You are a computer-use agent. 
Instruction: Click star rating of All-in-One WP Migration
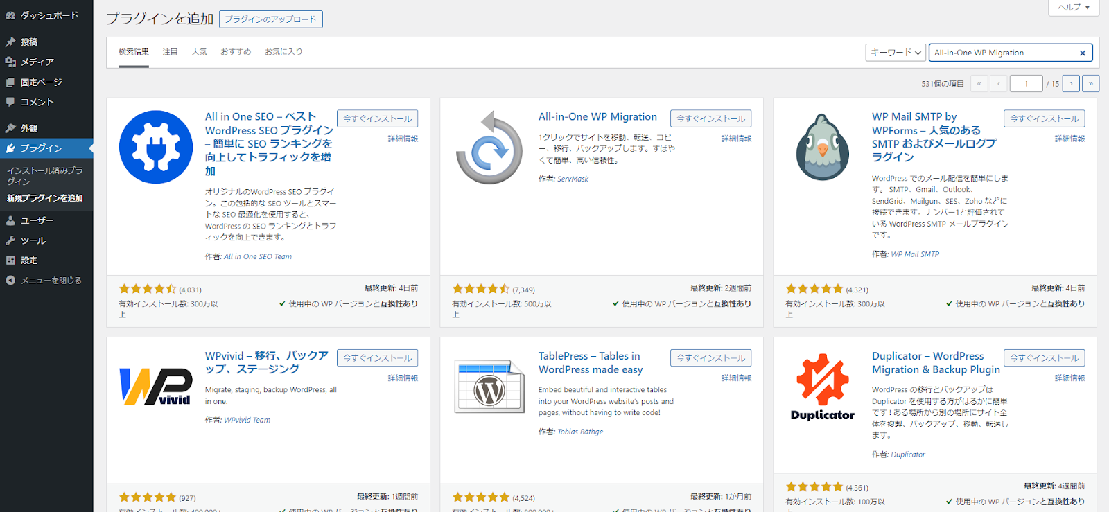[x=481, y=289]
